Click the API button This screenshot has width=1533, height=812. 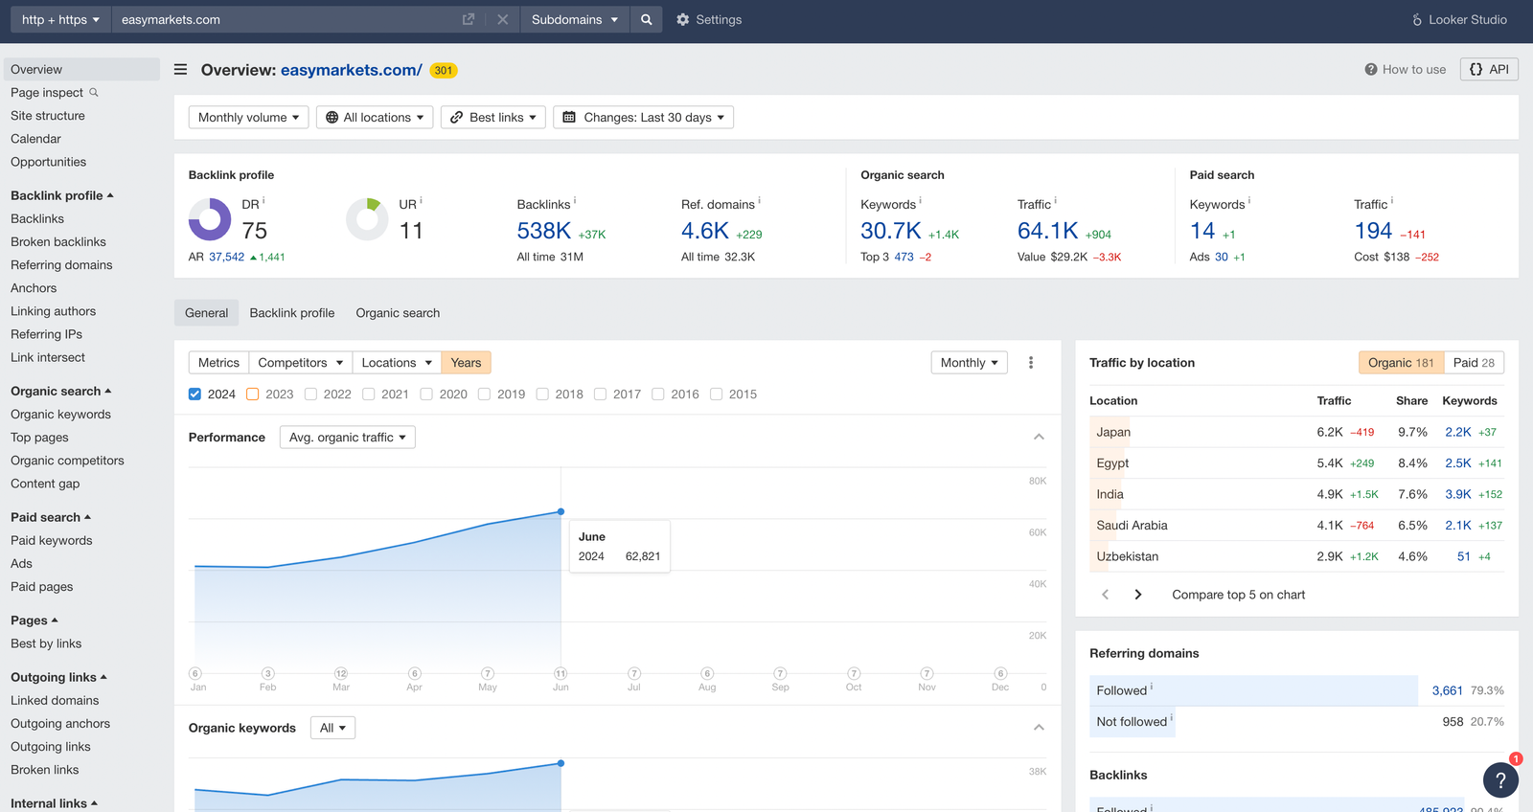tap(1489, 69)
